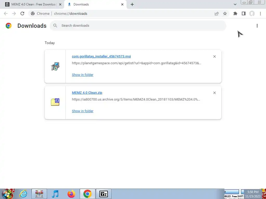266x199 pixels.
Task: Click the MSI installer file icon
Action: (55, 66)
